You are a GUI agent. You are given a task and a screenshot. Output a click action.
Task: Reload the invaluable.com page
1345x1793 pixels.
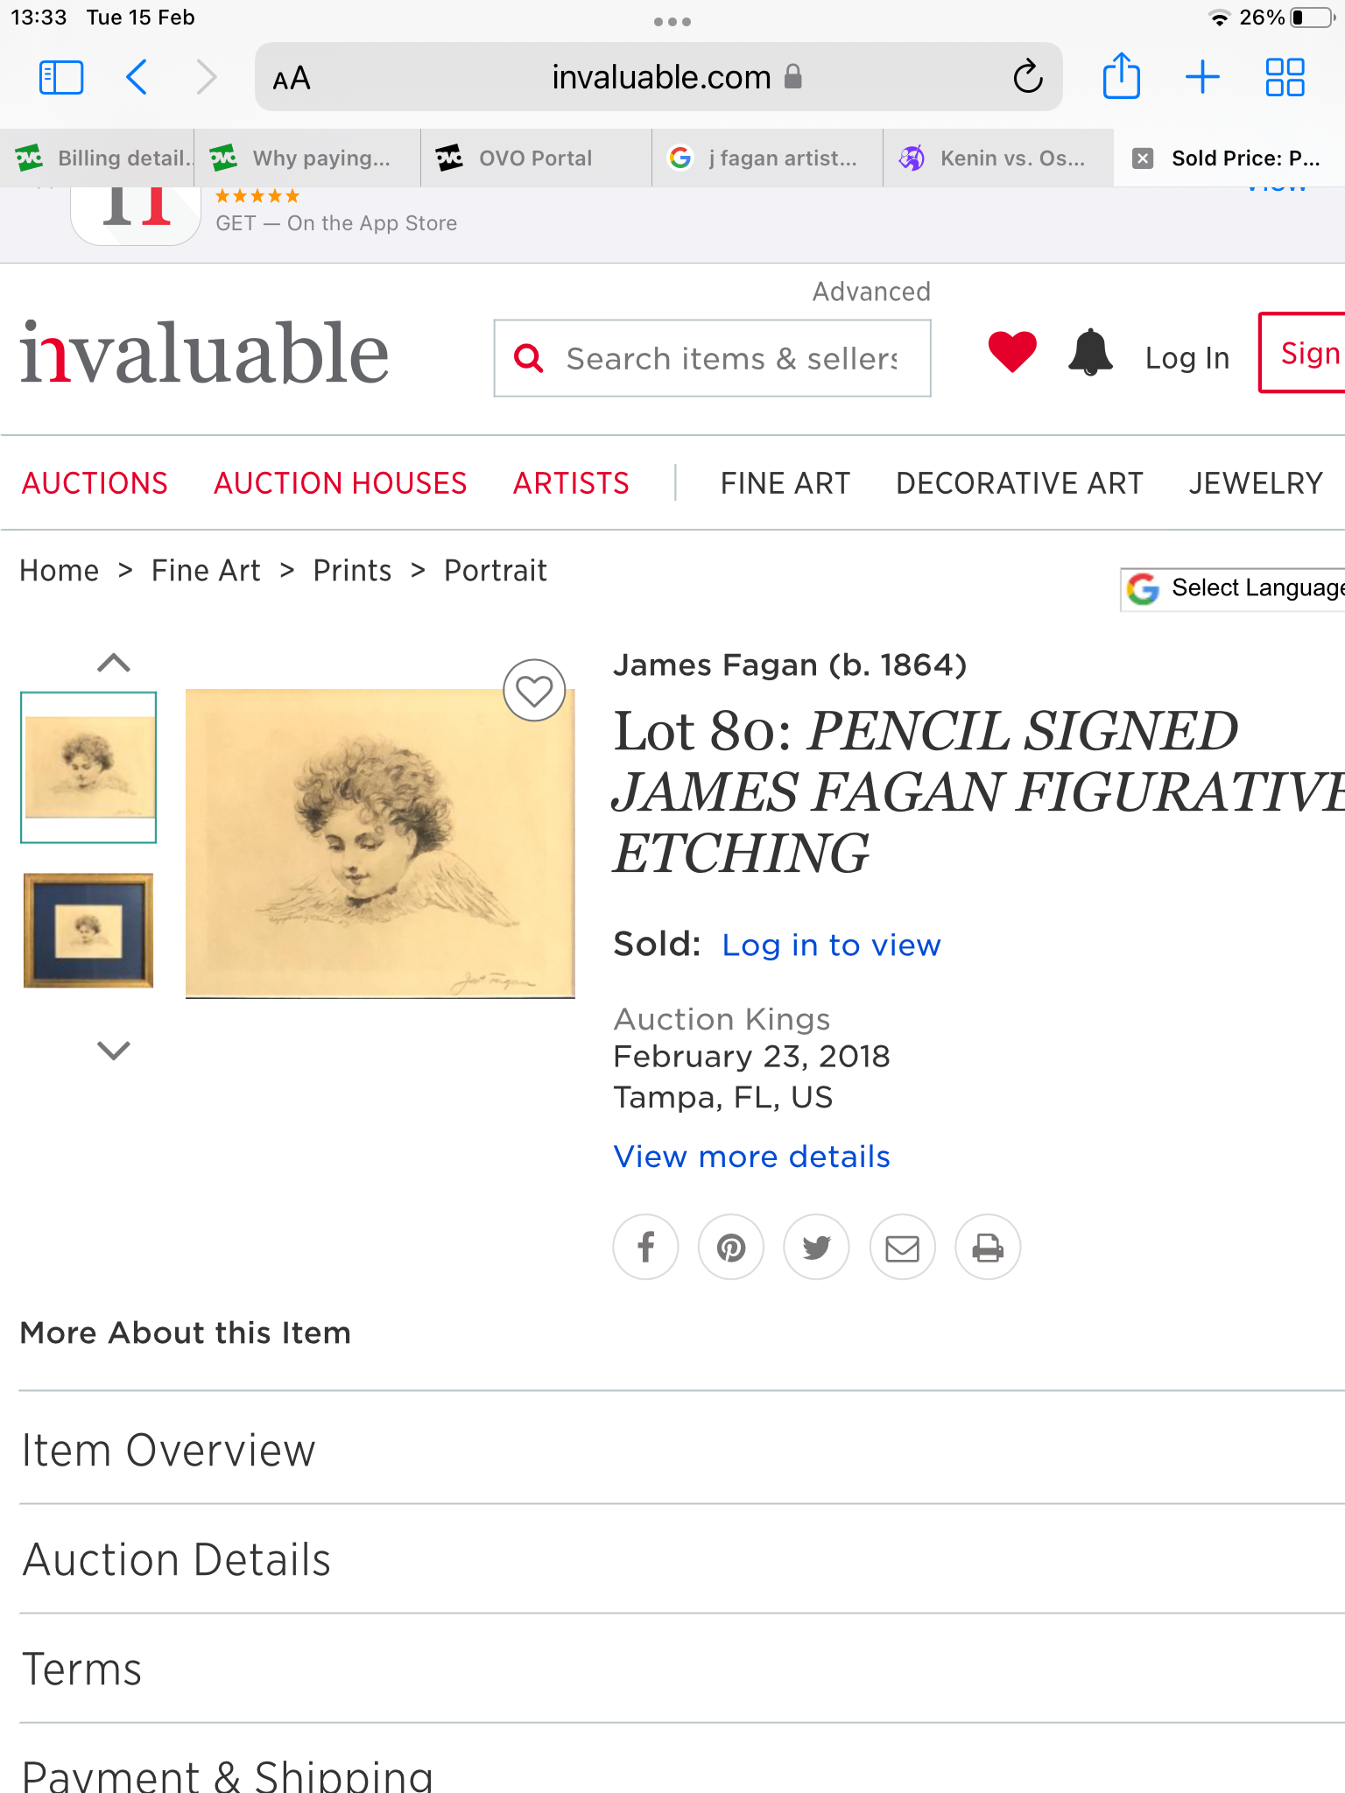point(1028,77)
